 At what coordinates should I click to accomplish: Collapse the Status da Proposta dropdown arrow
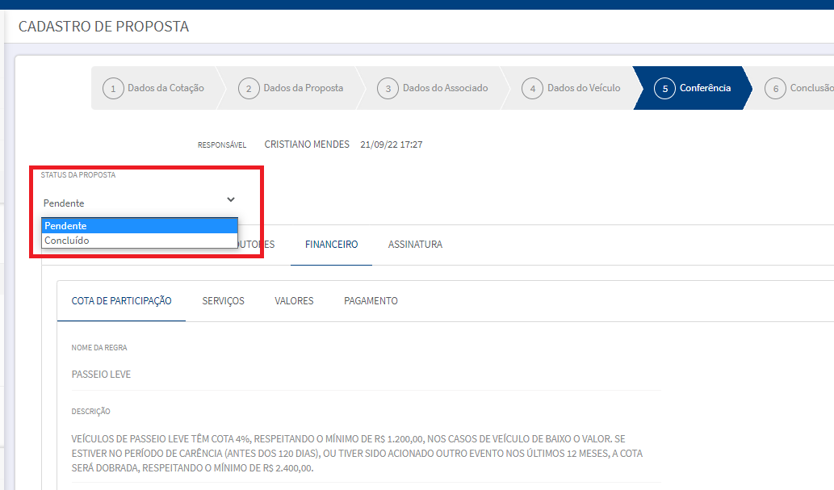click(x=231, y=199)
